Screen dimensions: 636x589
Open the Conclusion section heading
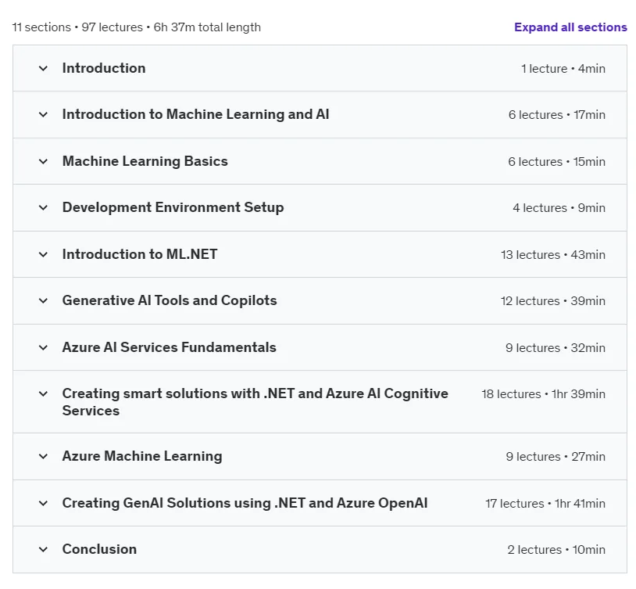point(99,549)
